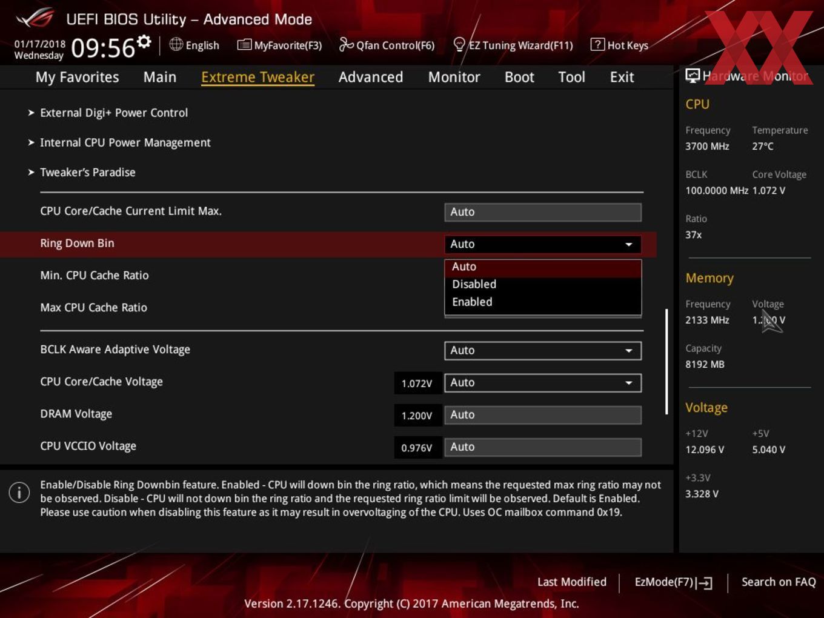
Task: Click the 3700 MHz CPU frequency value
Action: (x=707, y=146)
